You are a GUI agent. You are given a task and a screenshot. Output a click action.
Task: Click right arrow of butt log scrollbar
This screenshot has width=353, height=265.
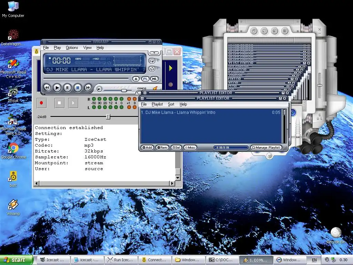pos(172,183)
